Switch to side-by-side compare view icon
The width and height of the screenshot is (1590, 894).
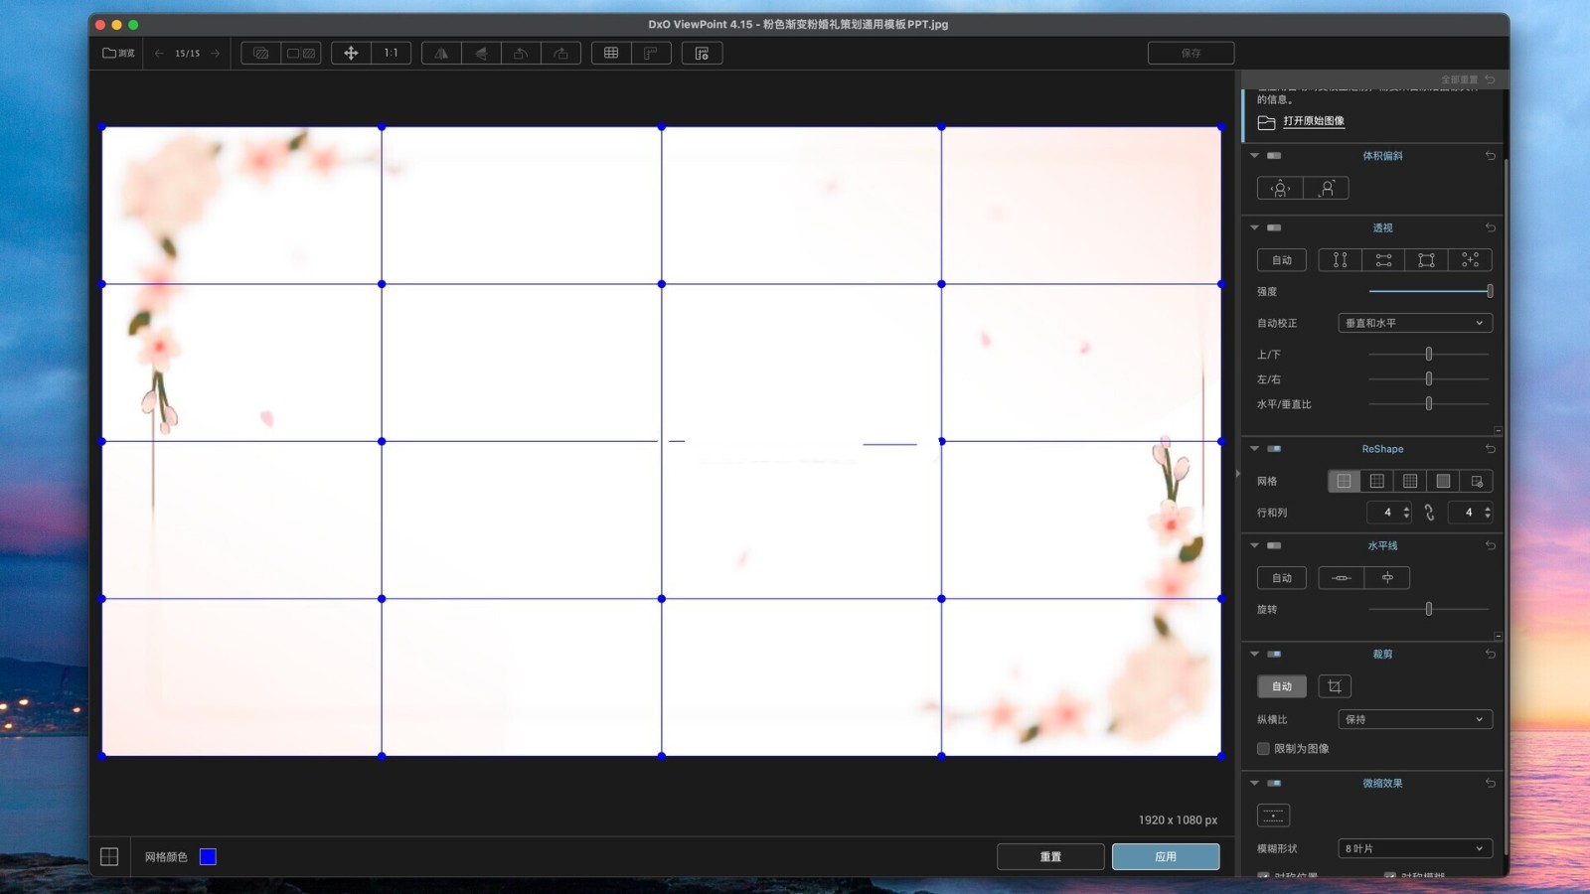[x=301, y=53]
